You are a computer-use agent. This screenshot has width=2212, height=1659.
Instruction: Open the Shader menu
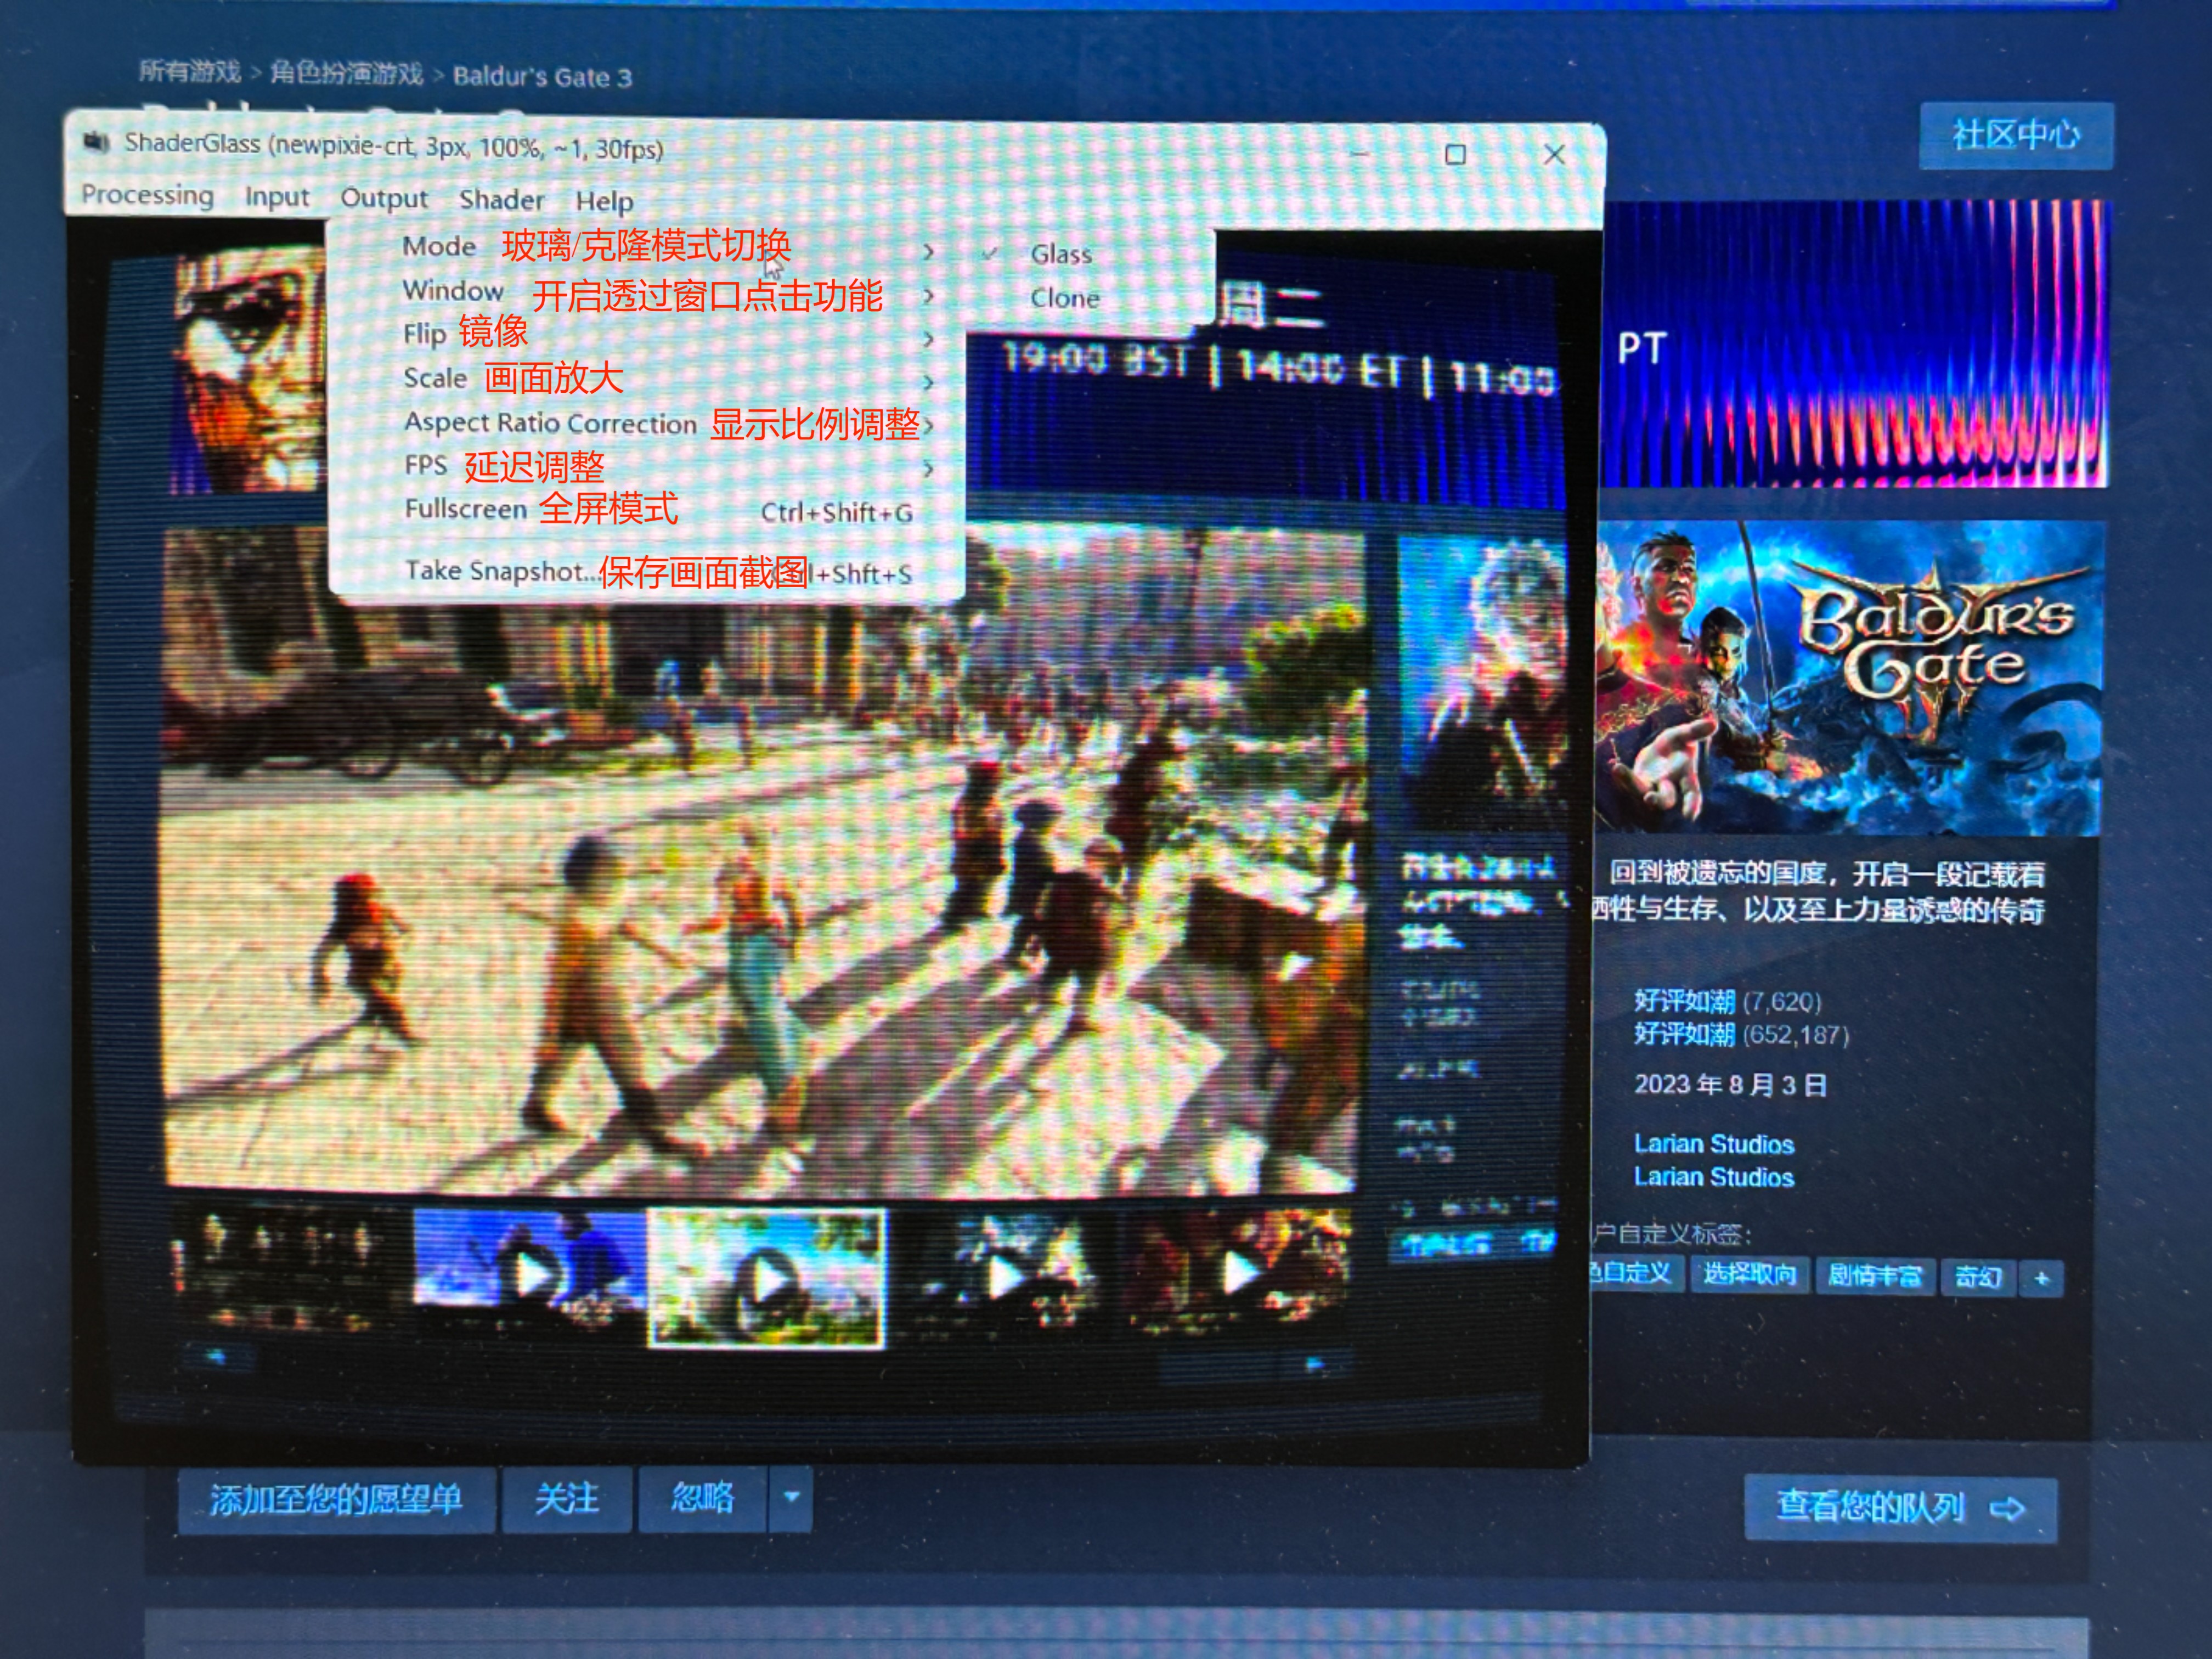pyautogui.click(x=501, y=199)
